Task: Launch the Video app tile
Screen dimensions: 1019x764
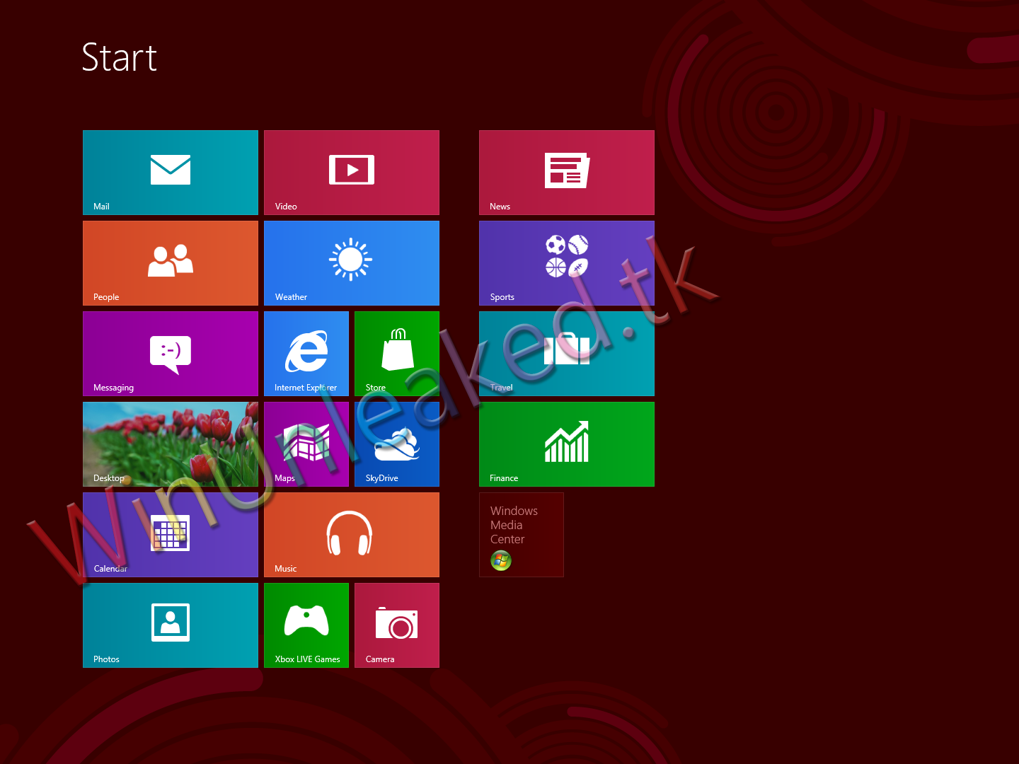Action: coord(352,173)
